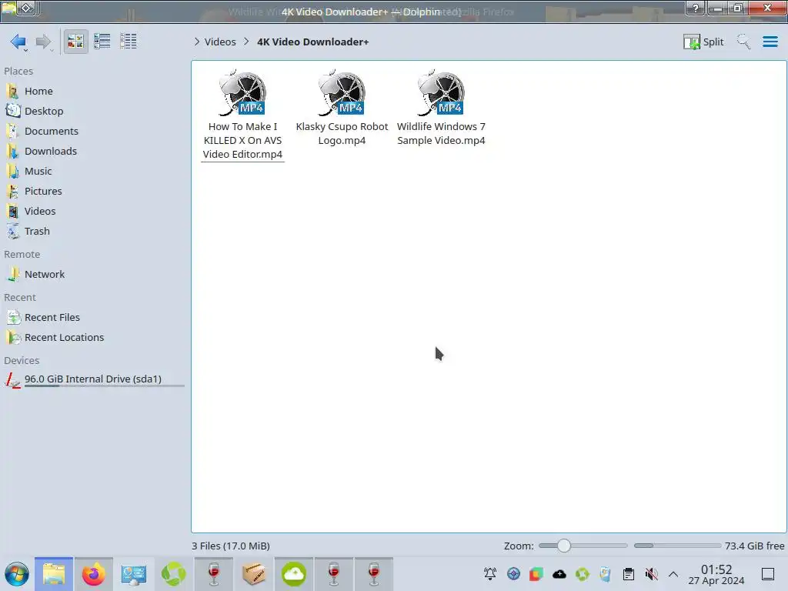
Task: Go back with the blue back arrow
Action: point(18,42)
